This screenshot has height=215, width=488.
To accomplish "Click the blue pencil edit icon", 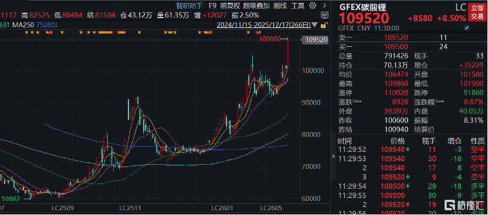I will (466, 28).
